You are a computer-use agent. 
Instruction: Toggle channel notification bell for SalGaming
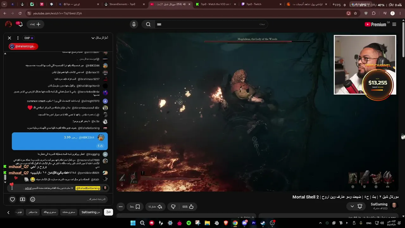coord(360,206)
